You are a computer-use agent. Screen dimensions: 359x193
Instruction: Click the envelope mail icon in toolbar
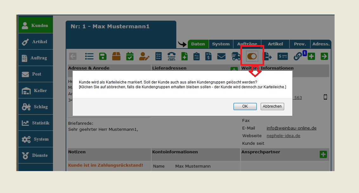click(221, 57)
